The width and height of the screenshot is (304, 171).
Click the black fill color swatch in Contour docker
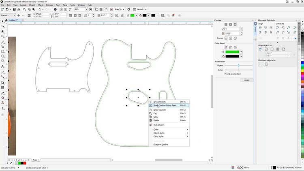coord(232,56)
